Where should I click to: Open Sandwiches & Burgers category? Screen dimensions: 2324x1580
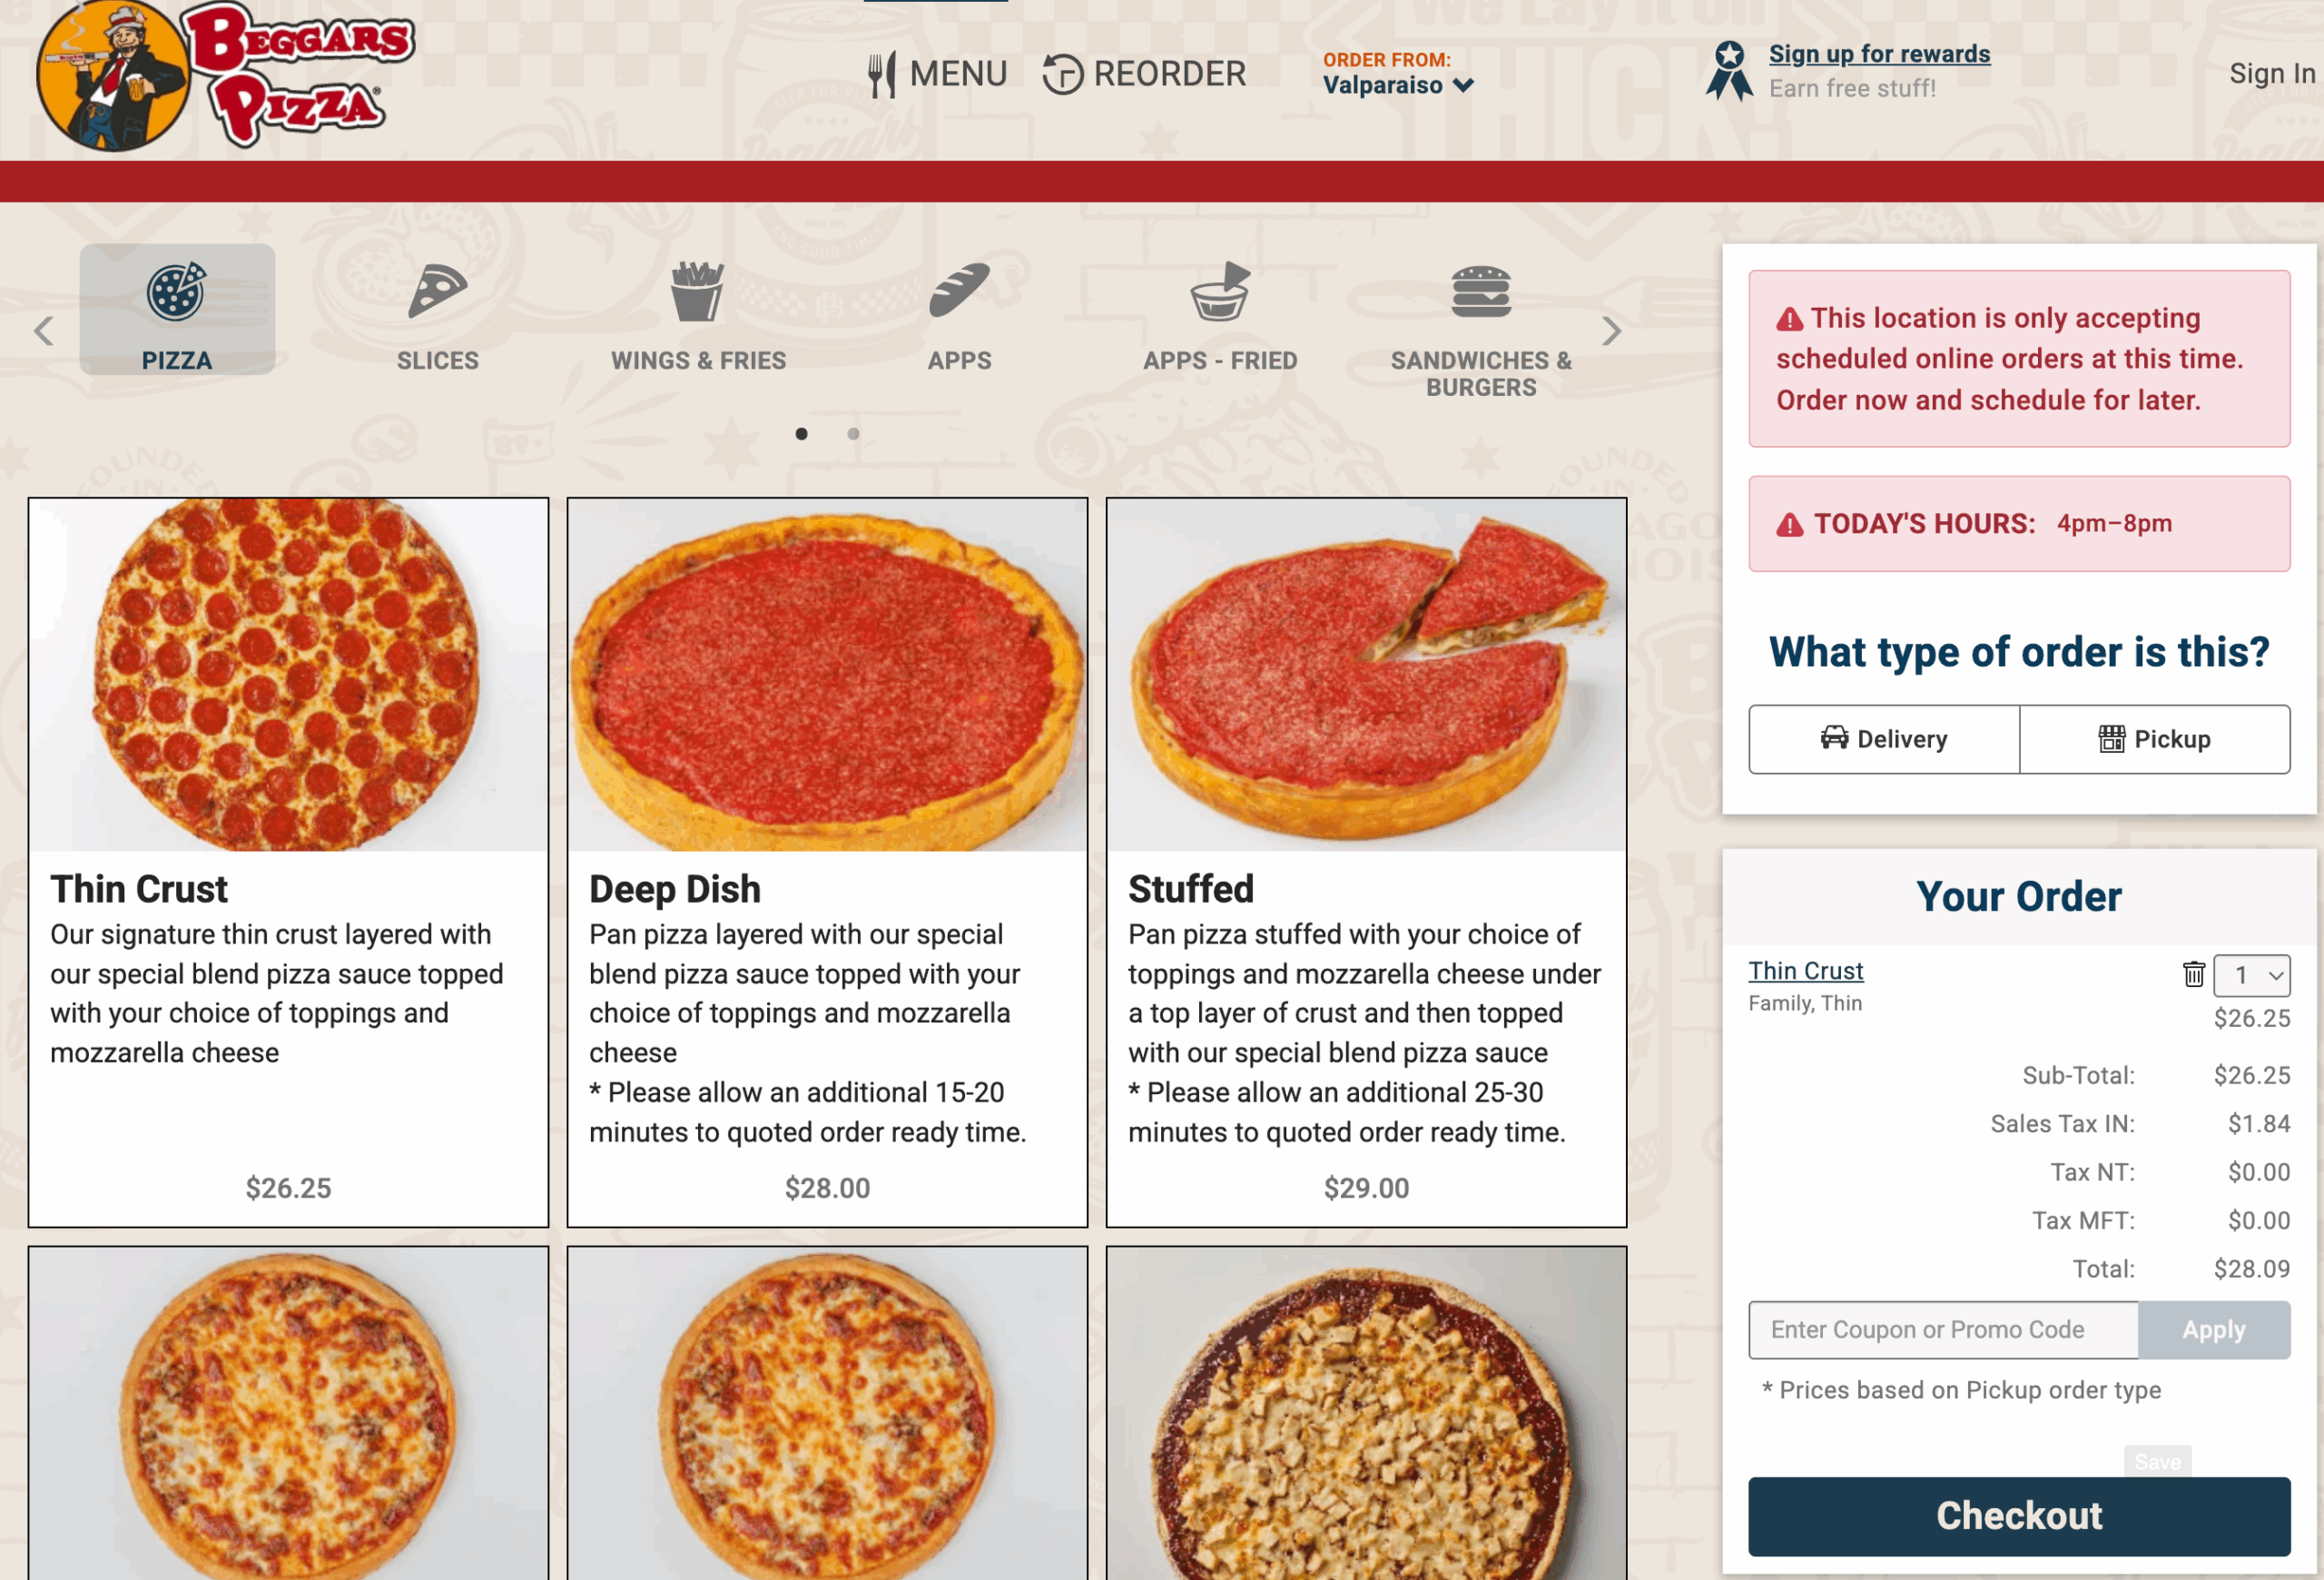tap(1481, 330)
